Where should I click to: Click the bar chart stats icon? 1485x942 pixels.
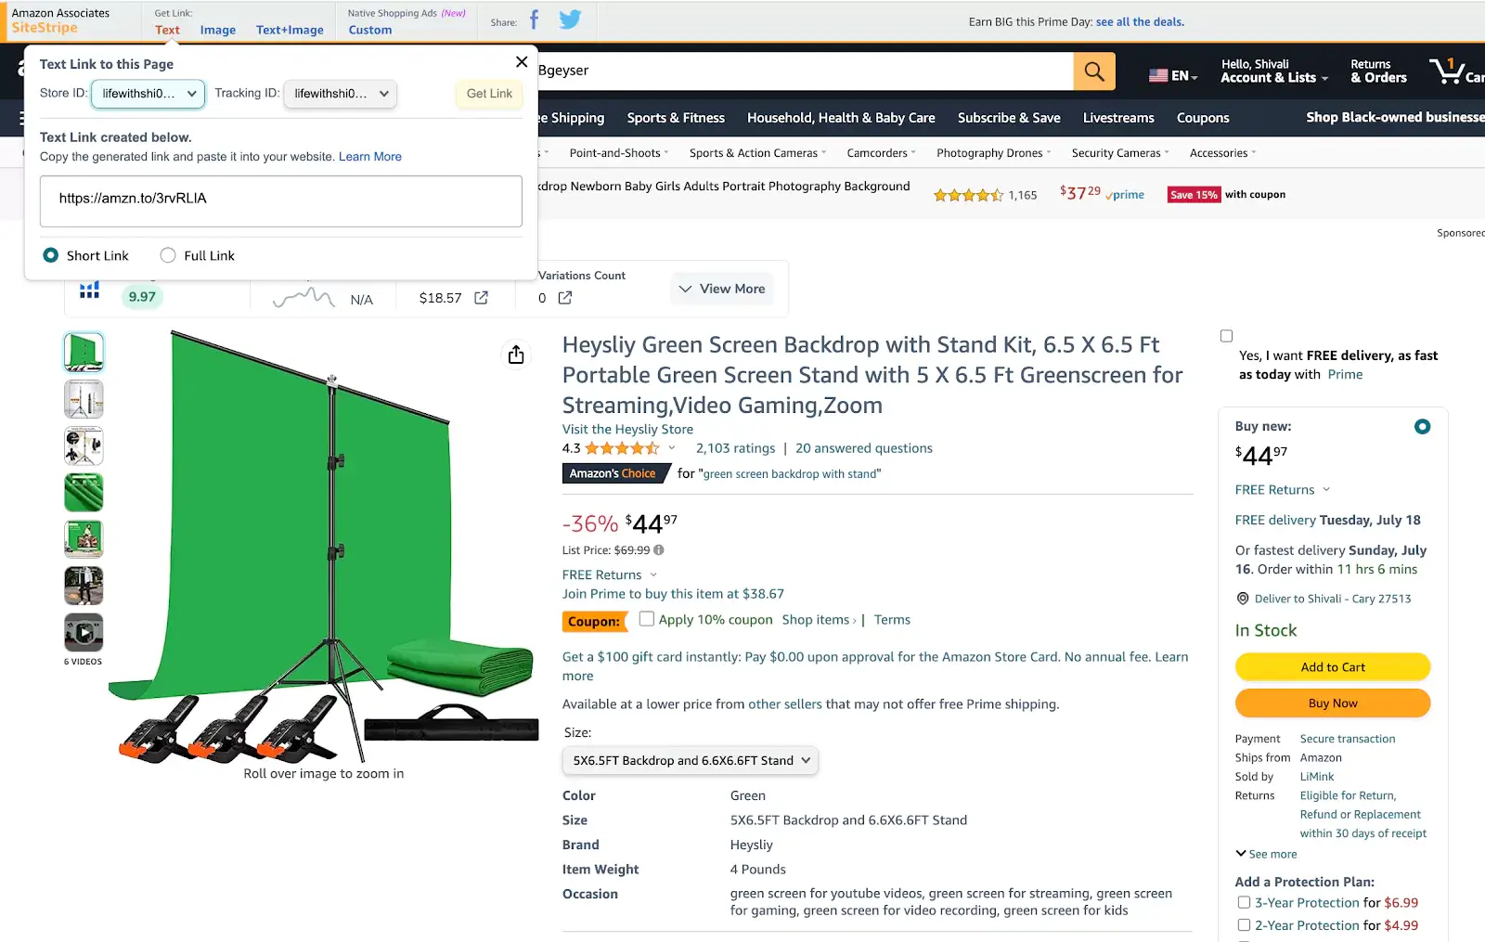point(88,289)
